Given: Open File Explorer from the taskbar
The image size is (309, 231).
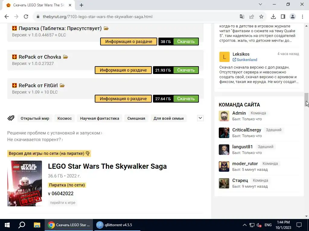Looking at the screenshot, I should [37, 225].
